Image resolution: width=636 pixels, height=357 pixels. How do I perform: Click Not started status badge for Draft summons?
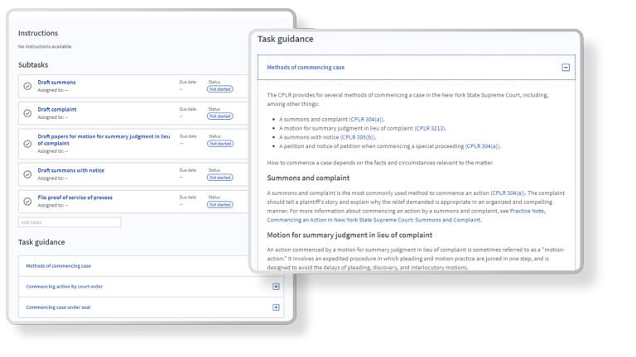pyautogui.click(x=219, y=89)
